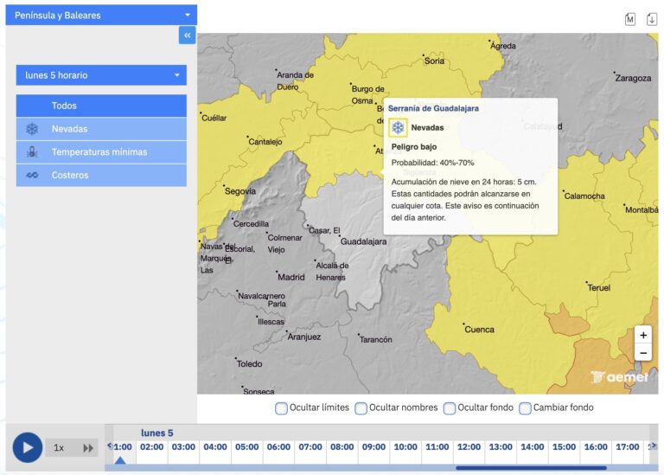Zoom in on the map
Viewport: 664px width, 475px height.
tap(642, 335)
